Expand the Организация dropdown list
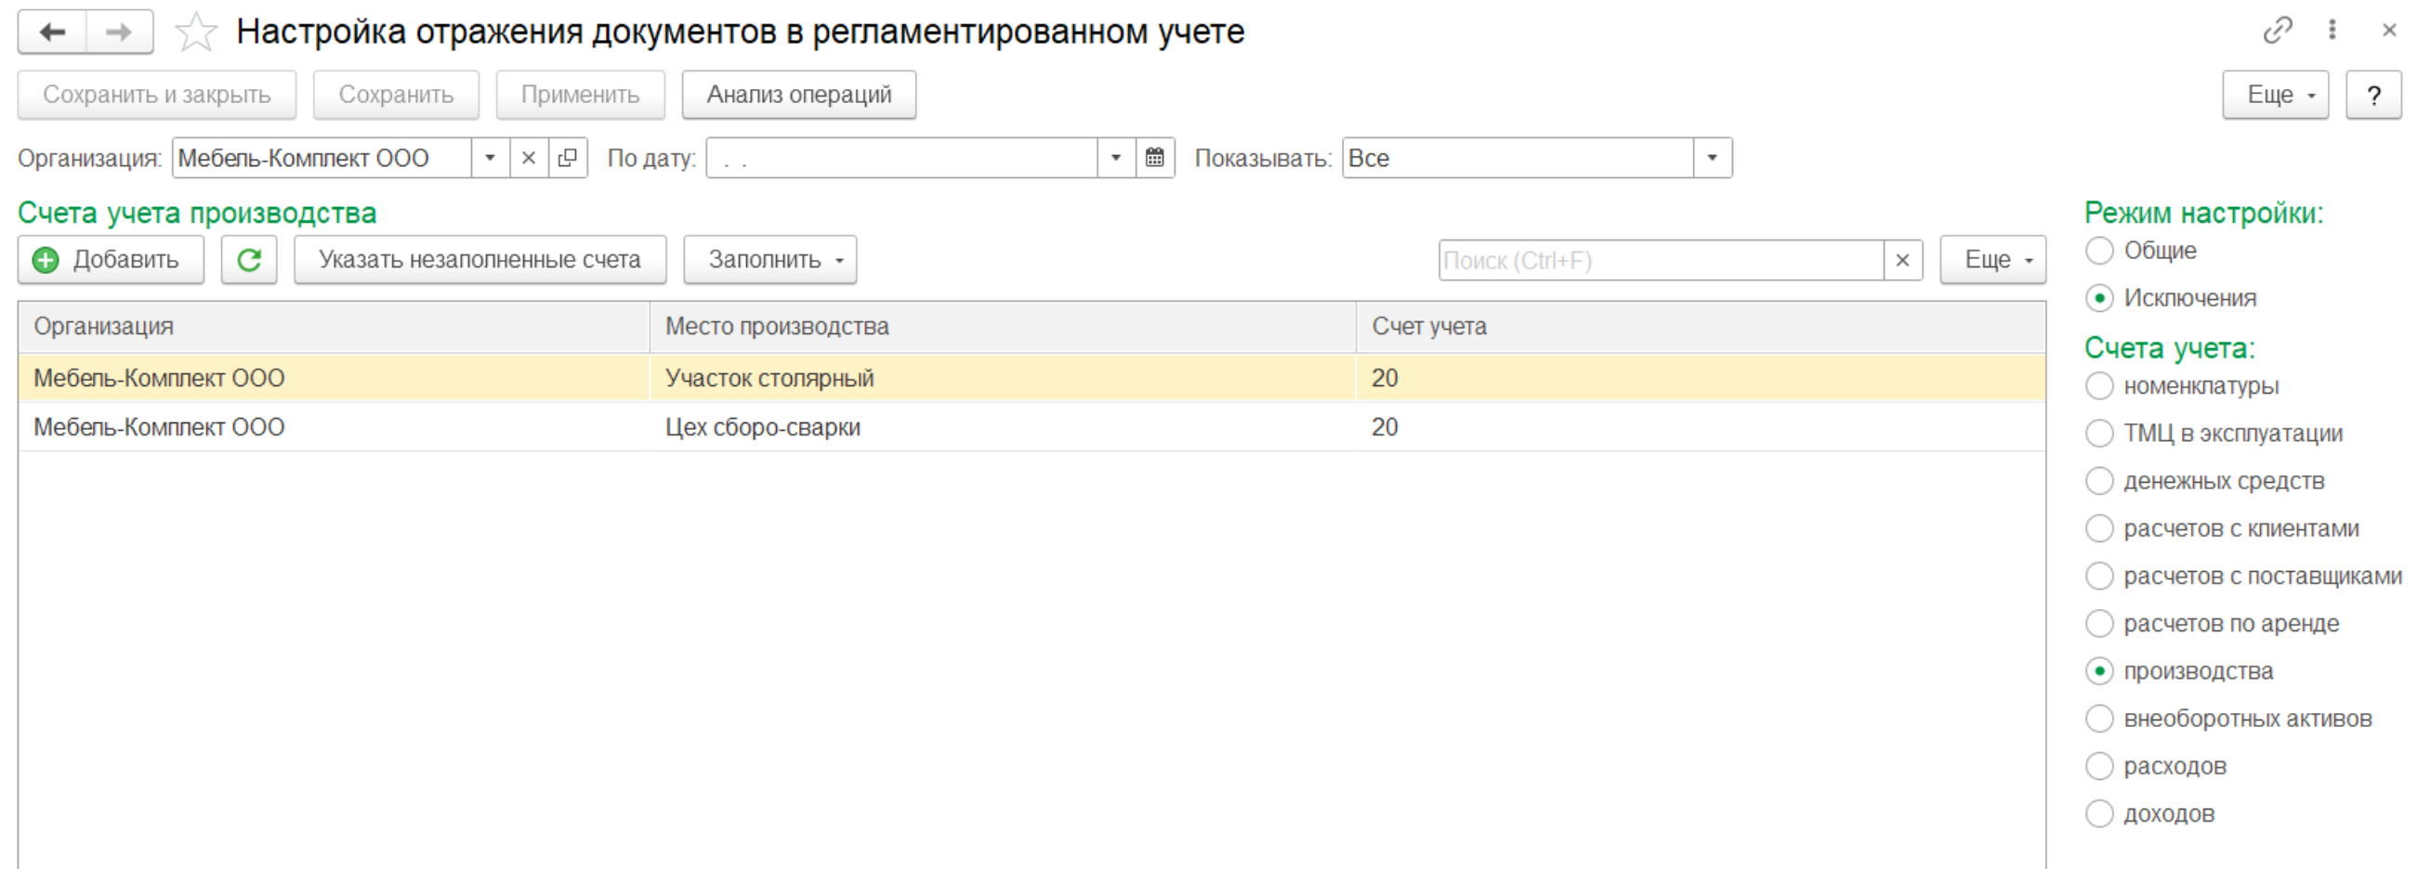Screen dimensions: 2431x869 coord(490,159)
